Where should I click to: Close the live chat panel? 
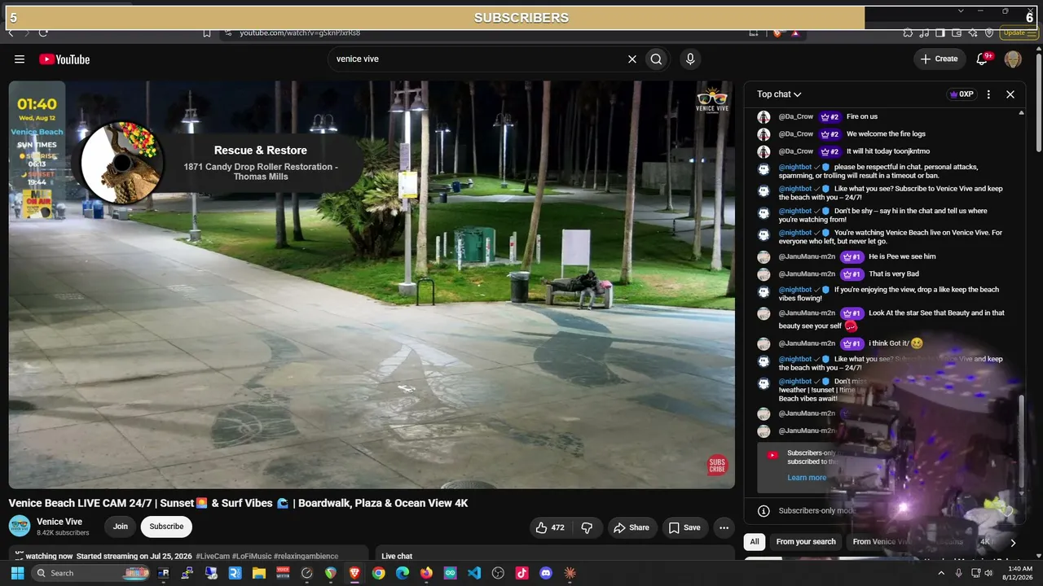(1010, 94)
